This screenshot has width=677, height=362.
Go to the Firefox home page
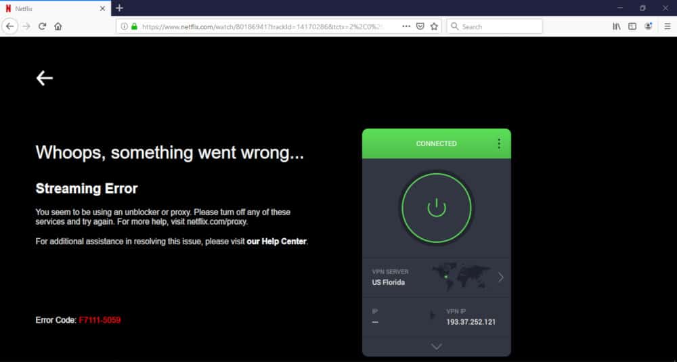coord(58,26)
